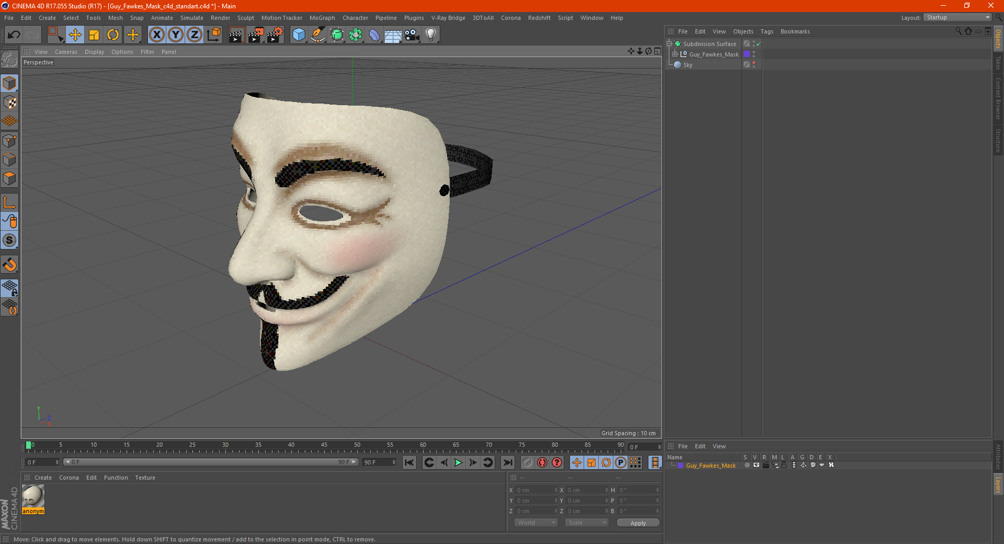The width and height of the screenshot is (1004, 544).
Task: Open viewport Cameras menu
Action: pos(66,52)
